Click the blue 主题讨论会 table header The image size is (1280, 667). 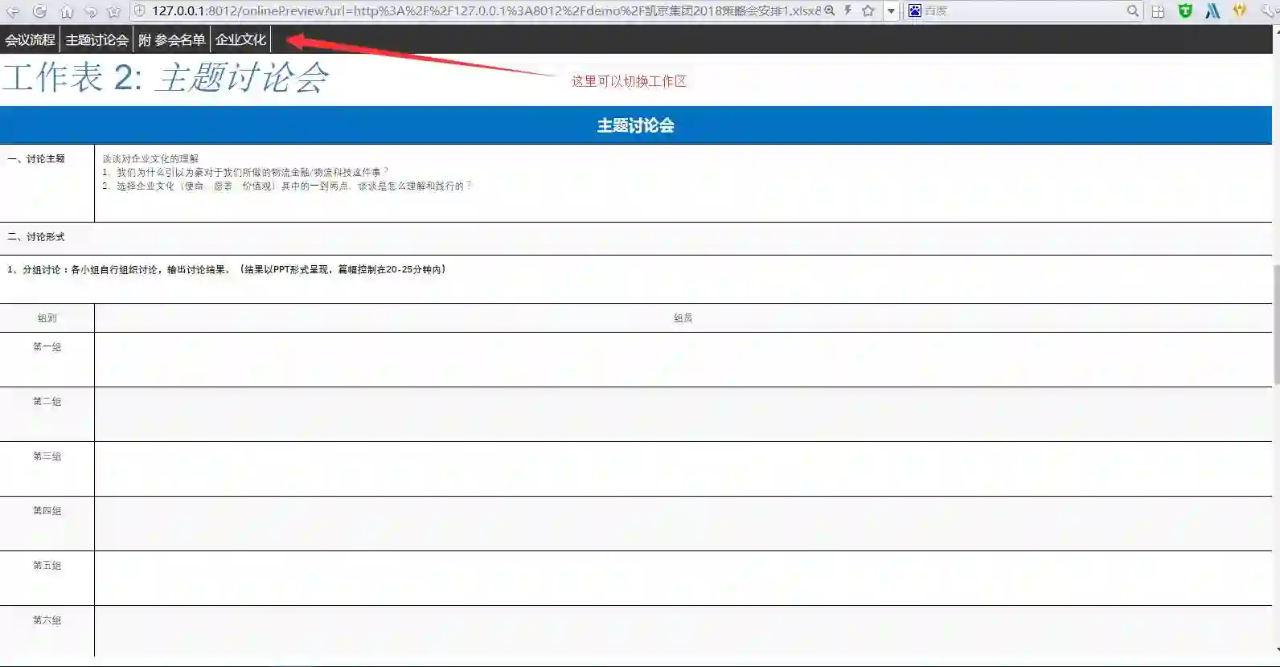point(636,125)
